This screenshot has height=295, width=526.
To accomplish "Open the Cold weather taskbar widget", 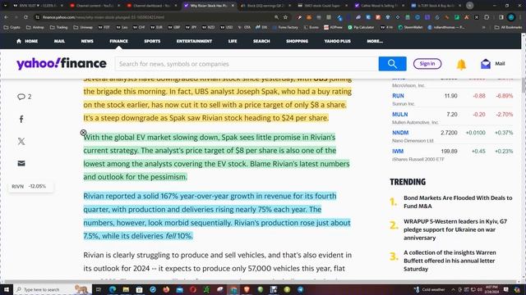I will (430, 289).
